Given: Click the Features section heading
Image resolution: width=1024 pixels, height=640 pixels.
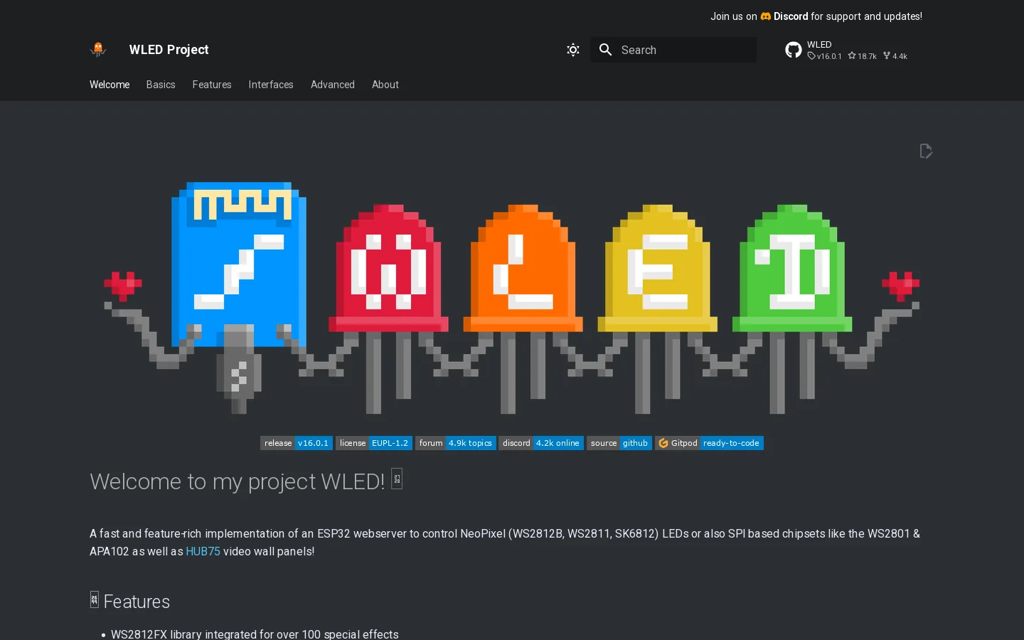Looking at the screenshot, I should (x=130, y=602).
